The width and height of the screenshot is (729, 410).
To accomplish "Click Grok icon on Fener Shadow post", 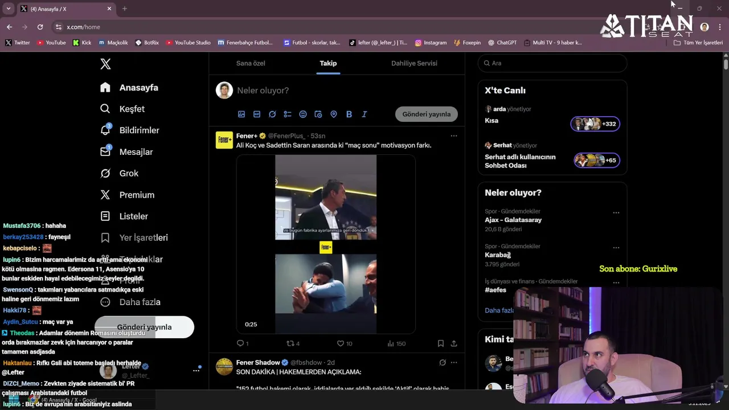I will [443, 362].
